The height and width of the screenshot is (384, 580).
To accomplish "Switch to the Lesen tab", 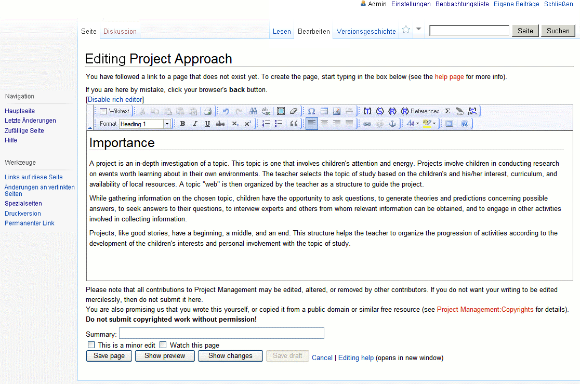I will 282,32.
